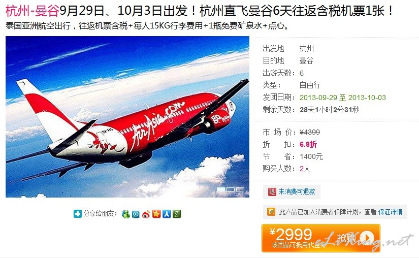Click the 分享给朋友 share label
The height and width of the screenshot is (258, 419).
[100, 214]
